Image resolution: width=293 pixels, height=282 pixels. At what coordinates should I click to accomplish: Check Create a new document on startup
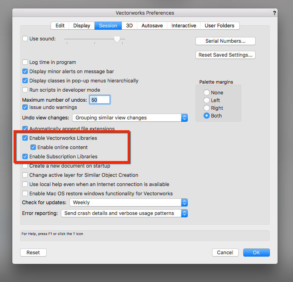(x=25, y=166)
